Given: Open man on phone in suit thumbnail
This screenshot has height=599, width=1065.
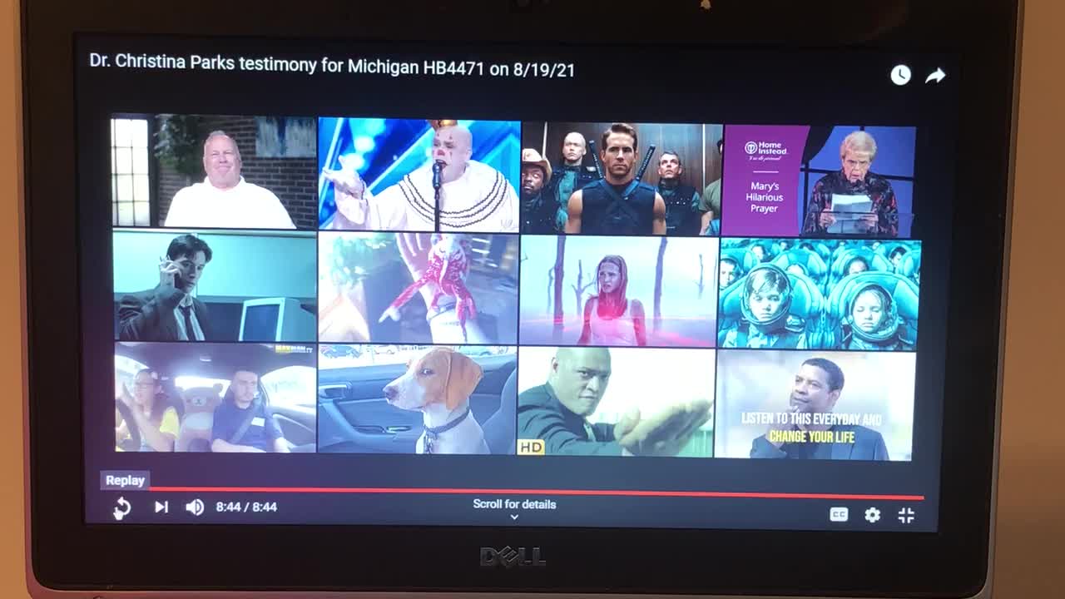Looking at the screenshot, I should [x=215, y=287].
